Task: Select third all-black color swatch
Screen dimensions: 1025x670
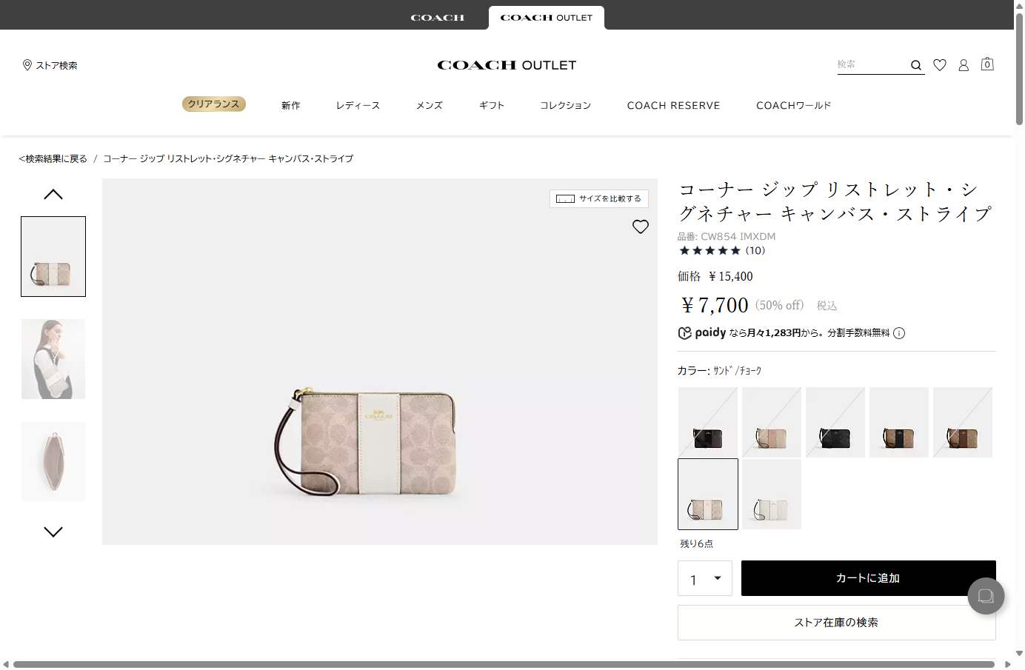Action: (x=835, y=422)
